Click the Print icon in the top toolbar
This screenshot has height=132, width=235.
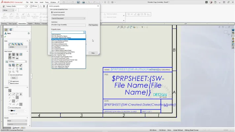coord(84,2)
